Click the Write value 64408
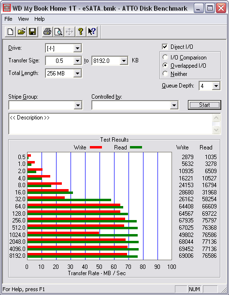 click(x=186, y=206)
